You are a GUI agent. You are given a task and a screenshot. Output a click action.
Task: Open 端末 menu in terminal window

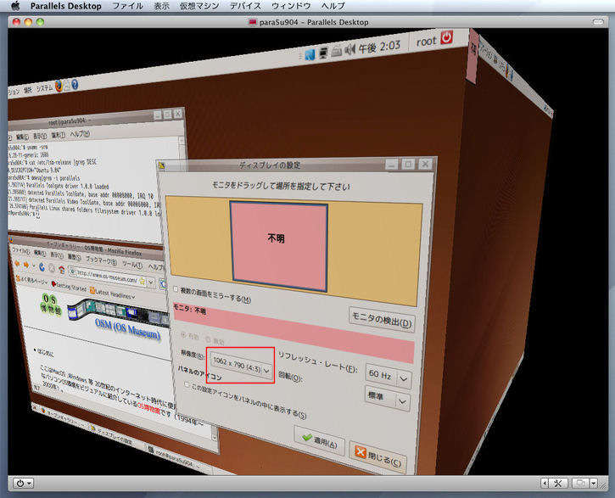pyautogui.click(x=58, y=135)
